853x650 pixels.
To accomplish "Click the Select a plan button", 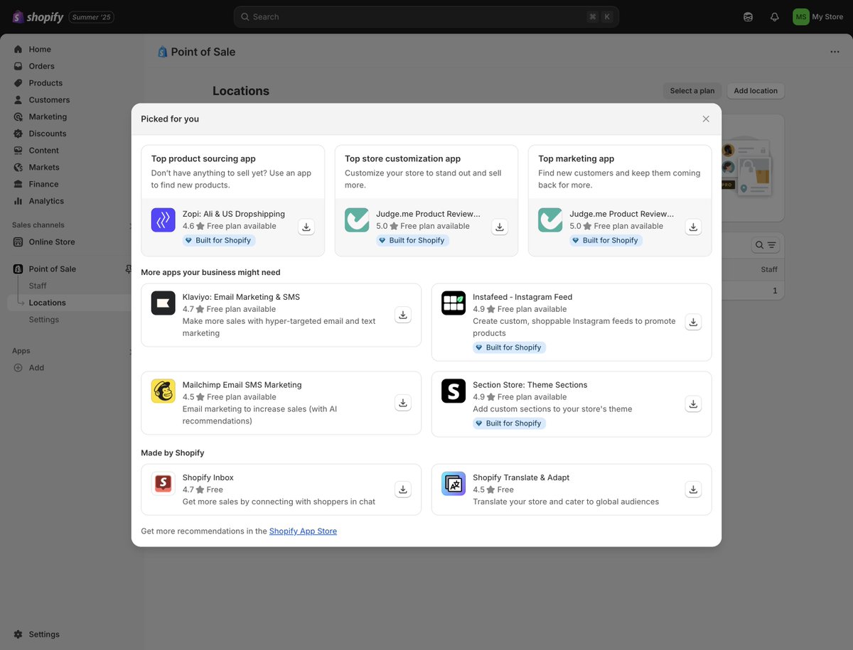I will (x=692, y=91).
